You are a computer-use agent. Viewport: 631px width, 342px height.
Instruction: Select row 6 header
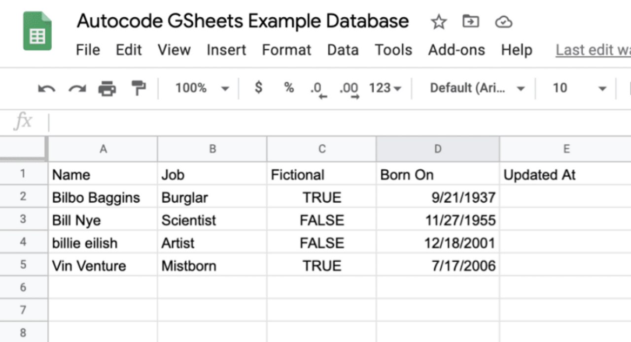(x=23, y=287)
